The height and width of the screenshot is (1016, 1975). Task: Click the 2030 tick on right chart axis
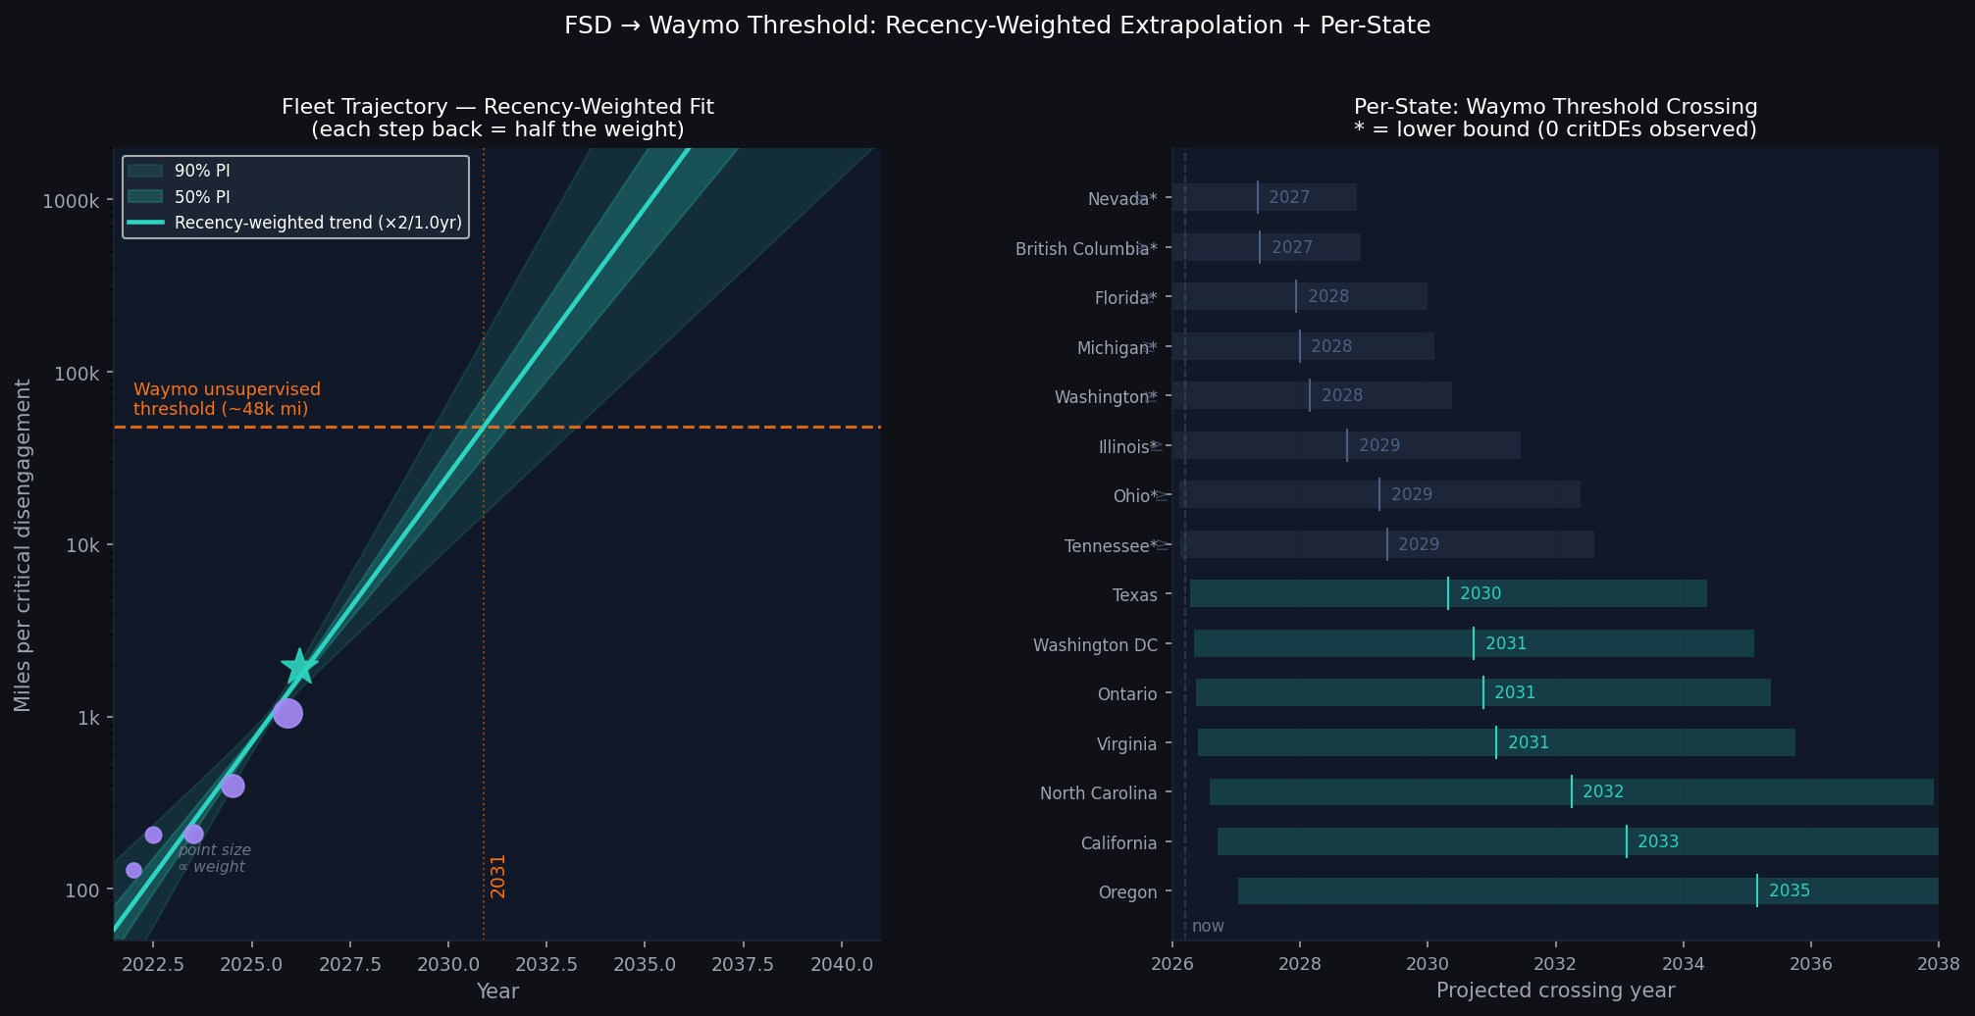coord(1428,963)
